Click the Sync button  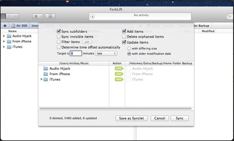[x=180, y=118]
